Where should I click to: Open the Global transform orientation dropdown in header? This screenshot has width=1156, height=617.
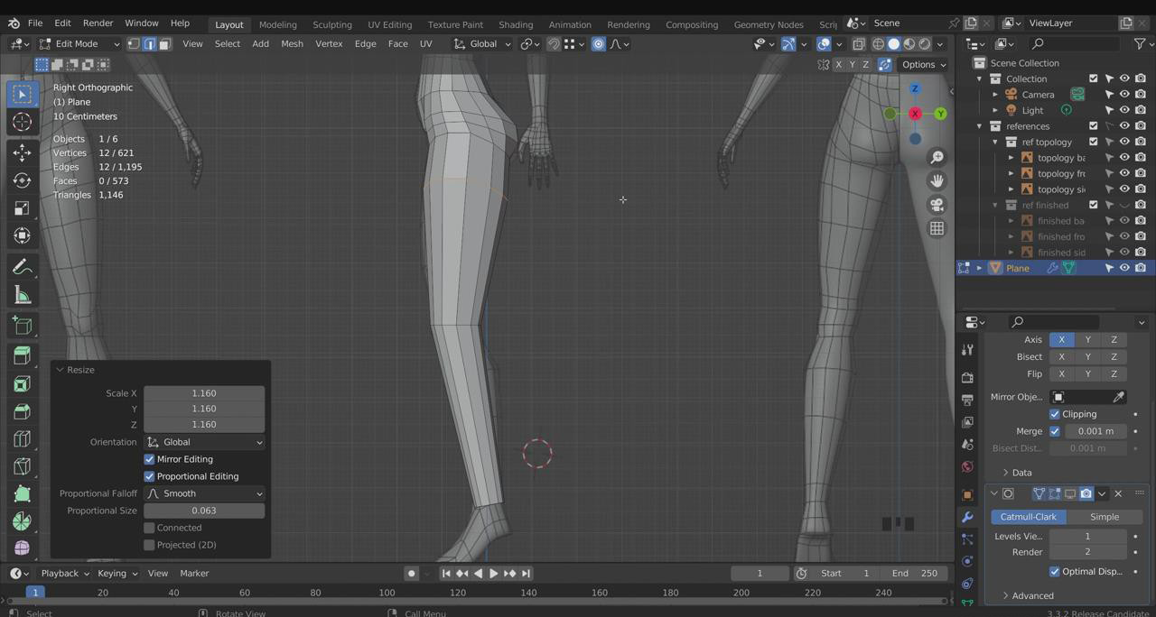pyautogui.click(x=482, y=43)
